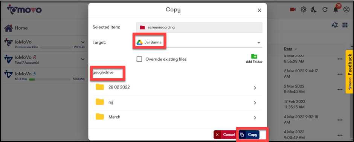This screenshot has height=142, width=354.
Task: Select the rsj folder
Action: click(x=177, y=102)
